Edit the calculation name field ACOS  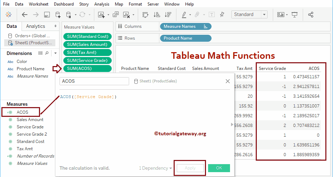(x=94, y=81)
